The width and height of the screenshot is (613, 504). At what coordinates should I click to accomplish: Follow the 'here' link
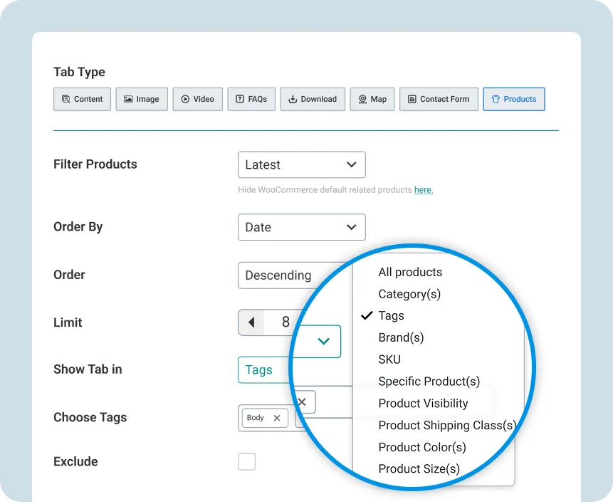click(424, 190)
